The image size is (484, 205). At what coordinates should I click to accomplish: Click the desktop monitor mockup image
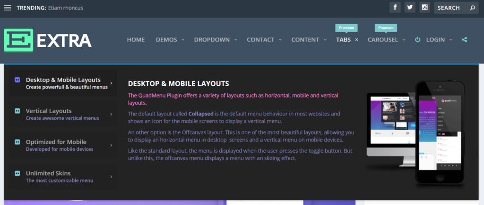(392, 130)
